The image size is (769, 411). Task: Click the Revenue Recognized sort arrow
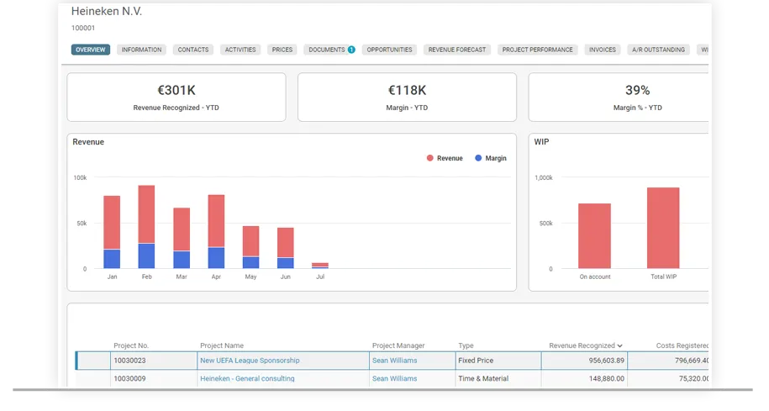point(620,345)
